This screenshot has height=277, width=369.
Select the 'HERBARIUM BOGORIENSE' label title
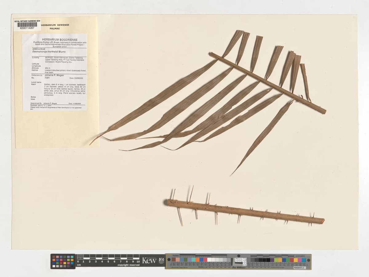60,40
